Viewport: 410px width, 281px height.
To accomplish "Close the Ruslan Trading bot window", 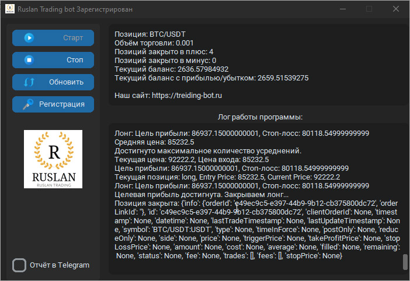I will (x=396, y=9).
